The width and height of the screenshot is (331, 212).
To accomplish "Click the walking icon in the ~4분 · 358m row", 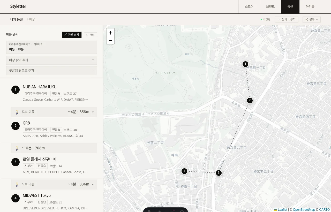I will [x=17, y=112].
